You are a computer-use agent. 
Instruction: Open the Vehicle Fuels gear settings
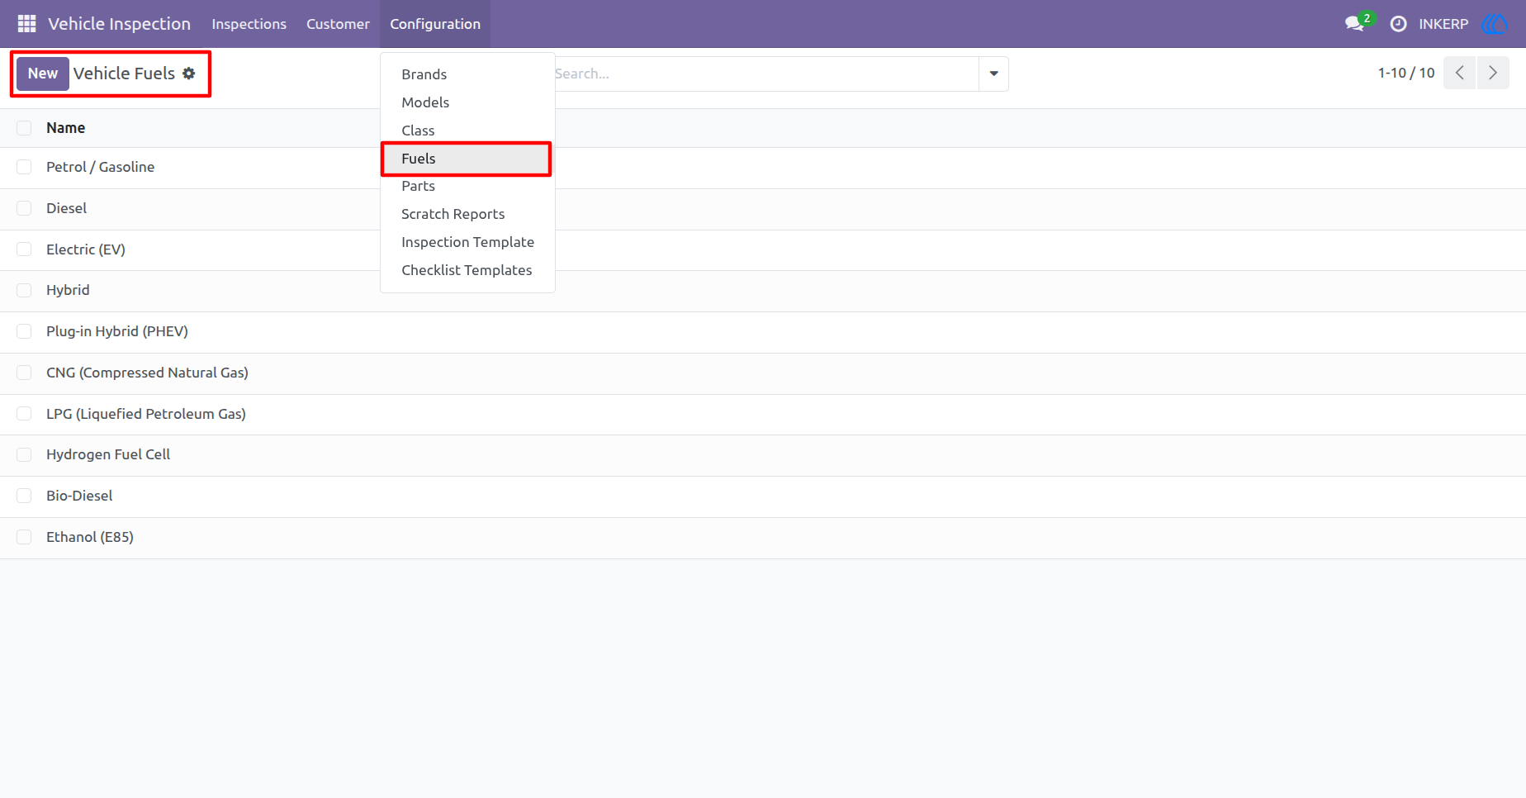[189, 74]
